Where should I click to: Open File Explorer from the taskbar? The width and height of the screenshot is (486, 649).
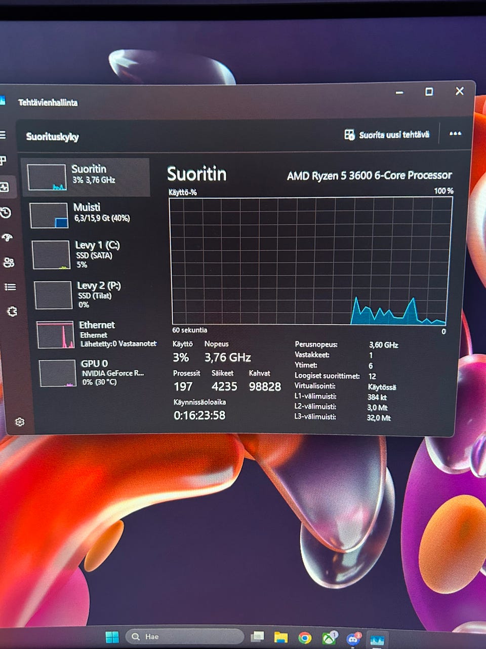(x=280, y=637)
